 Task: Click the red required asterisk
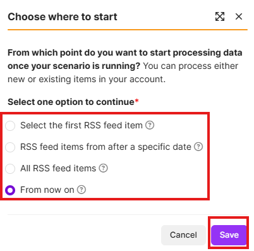tap(136, 101)
